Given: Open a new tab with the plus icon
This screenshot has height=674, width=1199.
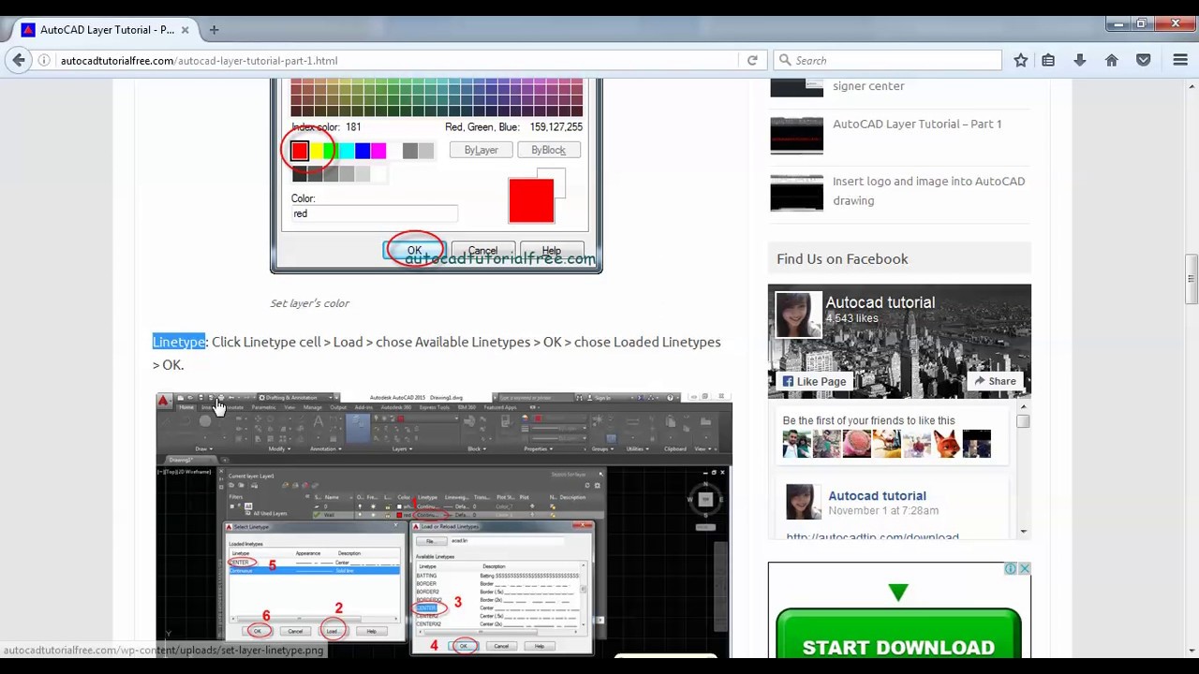Looking at the screenshot, I should pyautogui.click(x=214, y=30).
